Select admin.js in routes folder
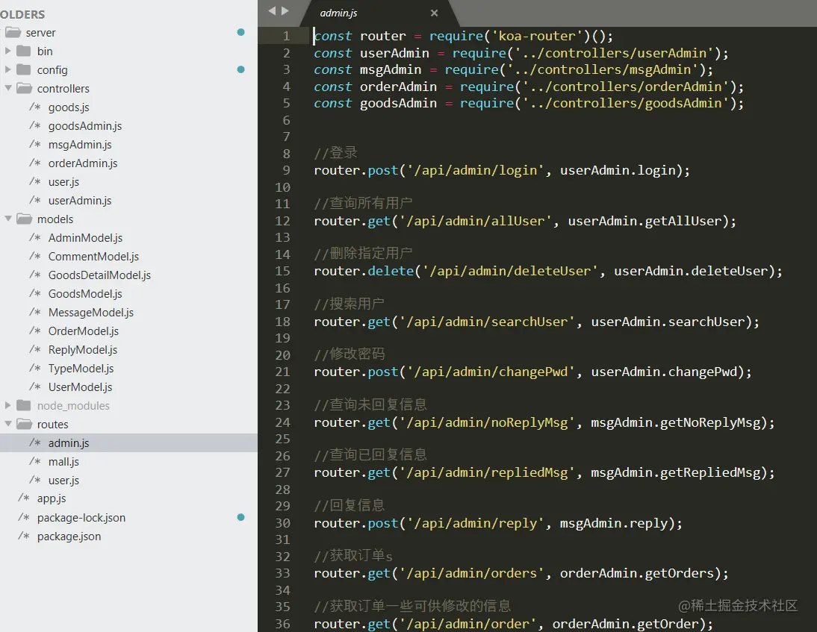The width and height of the screenshot is (817, 632). click(69, 443)
